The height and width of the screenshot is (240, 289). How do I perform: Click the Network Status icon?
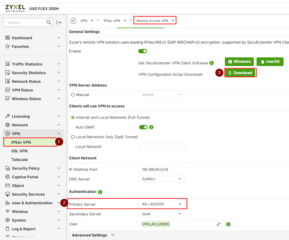point(8,81)
